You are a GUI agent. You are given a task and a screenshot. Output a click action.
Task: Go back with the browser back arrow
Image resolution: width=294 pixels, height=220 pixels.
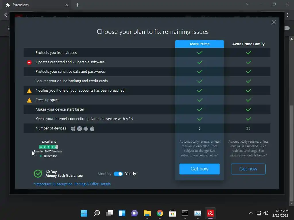coord(6,15)
